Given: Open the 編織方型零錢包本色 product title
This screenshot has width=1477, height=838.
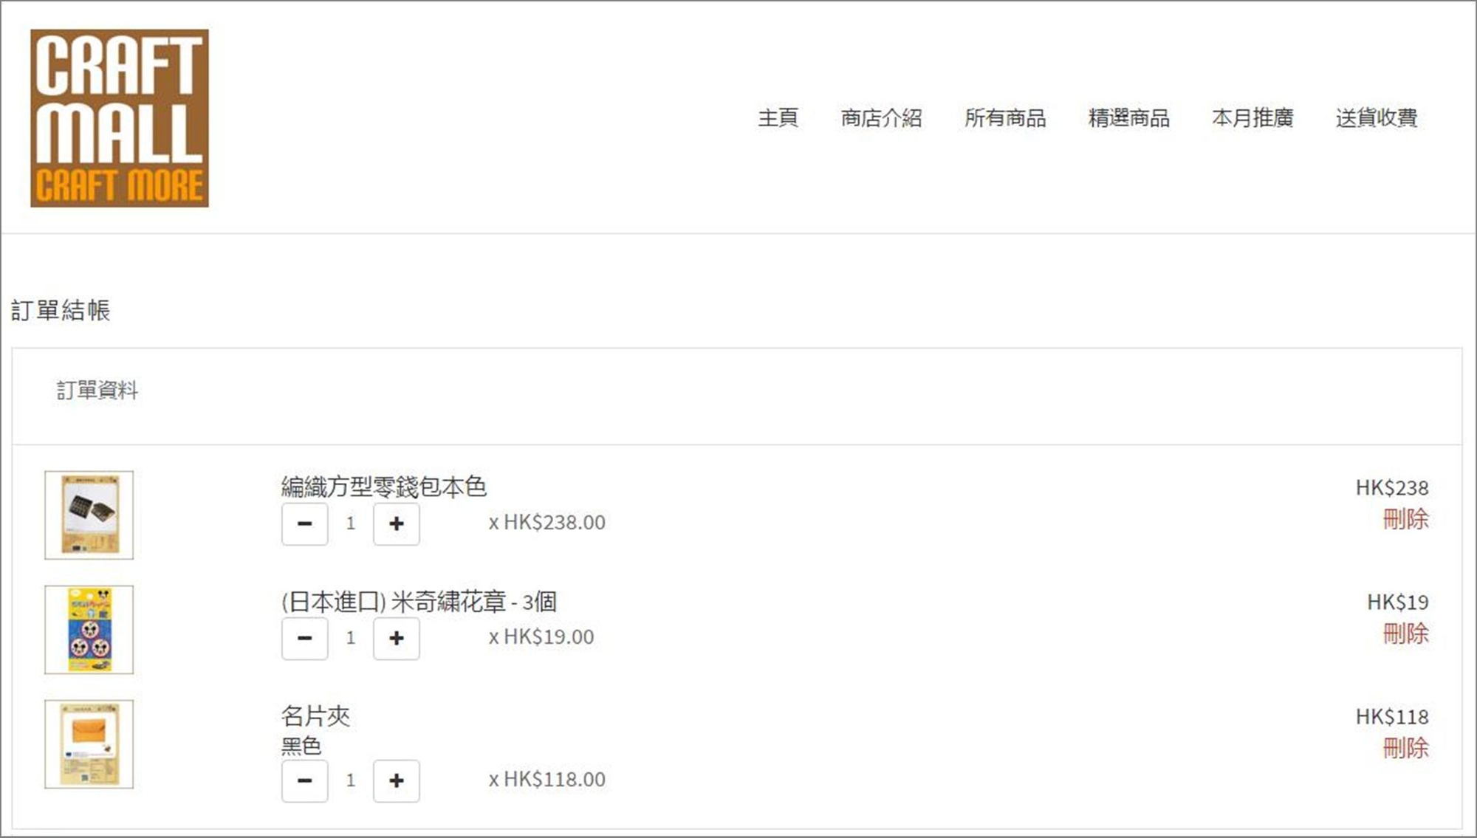Looking at the screenshot, I should tap(383, 487).
